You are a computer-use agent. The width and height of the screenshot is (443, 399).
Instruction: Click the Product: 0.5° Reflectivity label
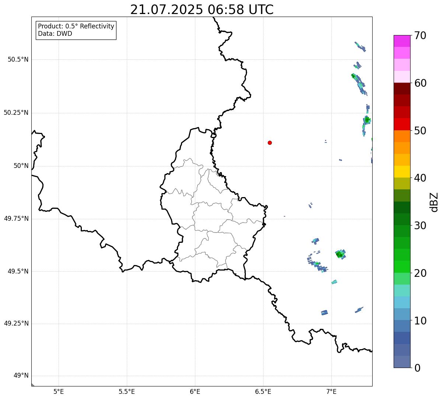[x=76, y=26]
